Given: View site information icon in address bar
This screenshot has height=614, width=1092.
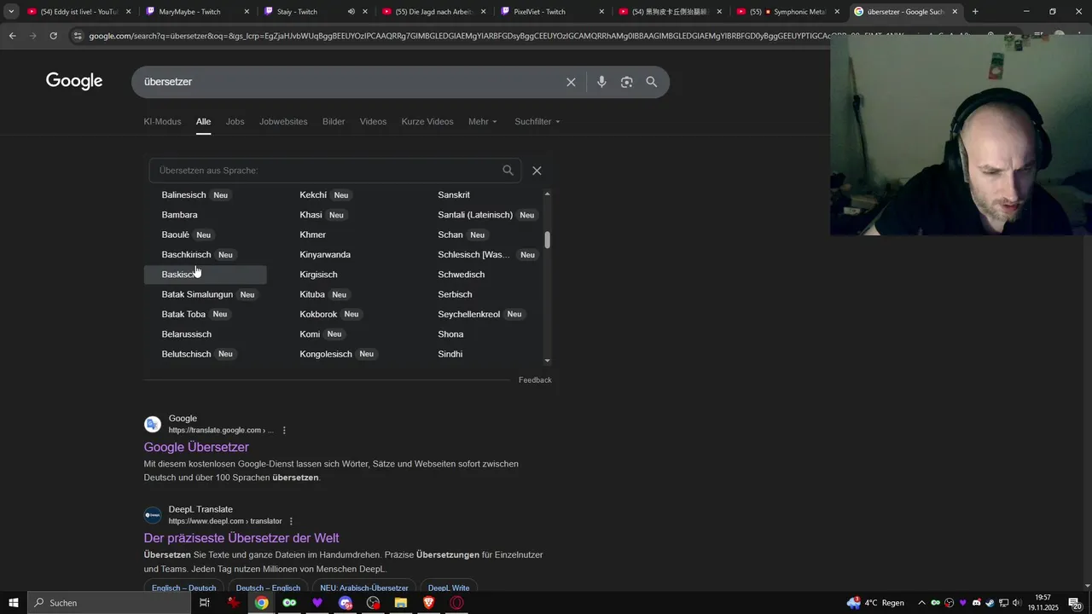Looking at the screenshot, I should 78,36.
